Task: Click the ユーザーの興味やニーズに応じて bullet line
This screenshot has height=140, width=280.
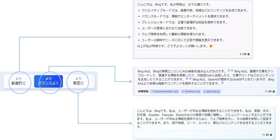Action: coord(183,40)
